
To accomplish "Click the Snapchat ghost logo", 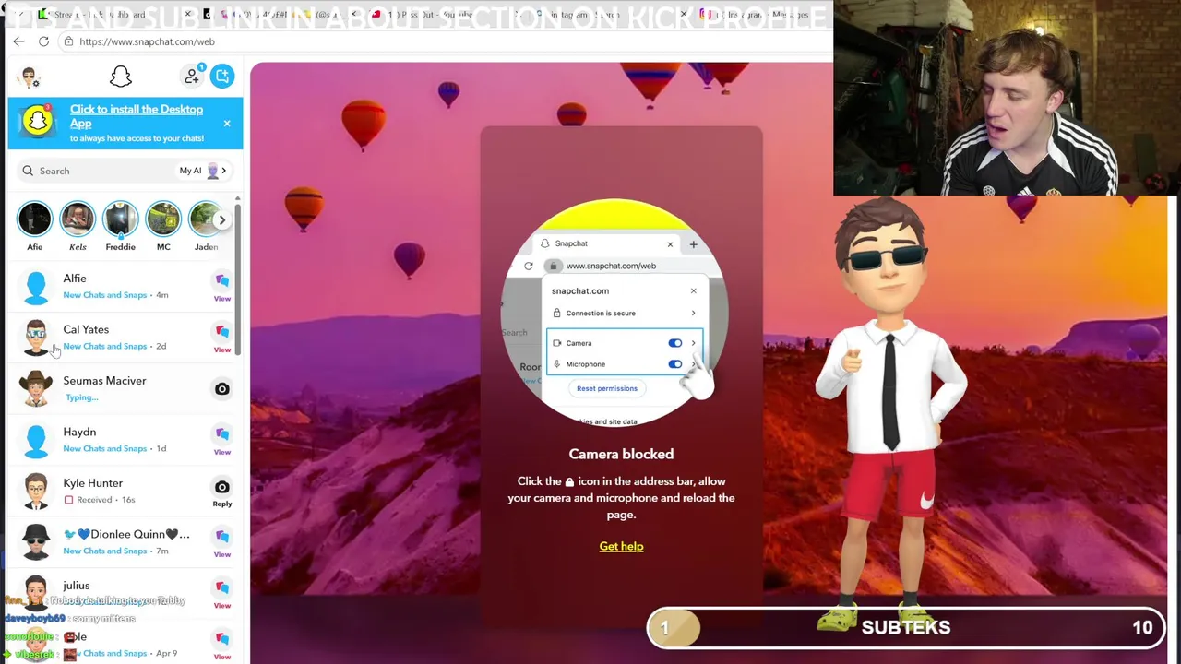I will point(121,77).
